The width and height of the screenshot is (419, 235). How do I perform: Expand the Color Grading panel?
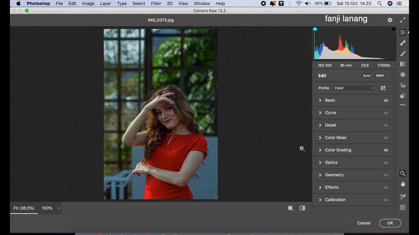[x=320, y=150]
